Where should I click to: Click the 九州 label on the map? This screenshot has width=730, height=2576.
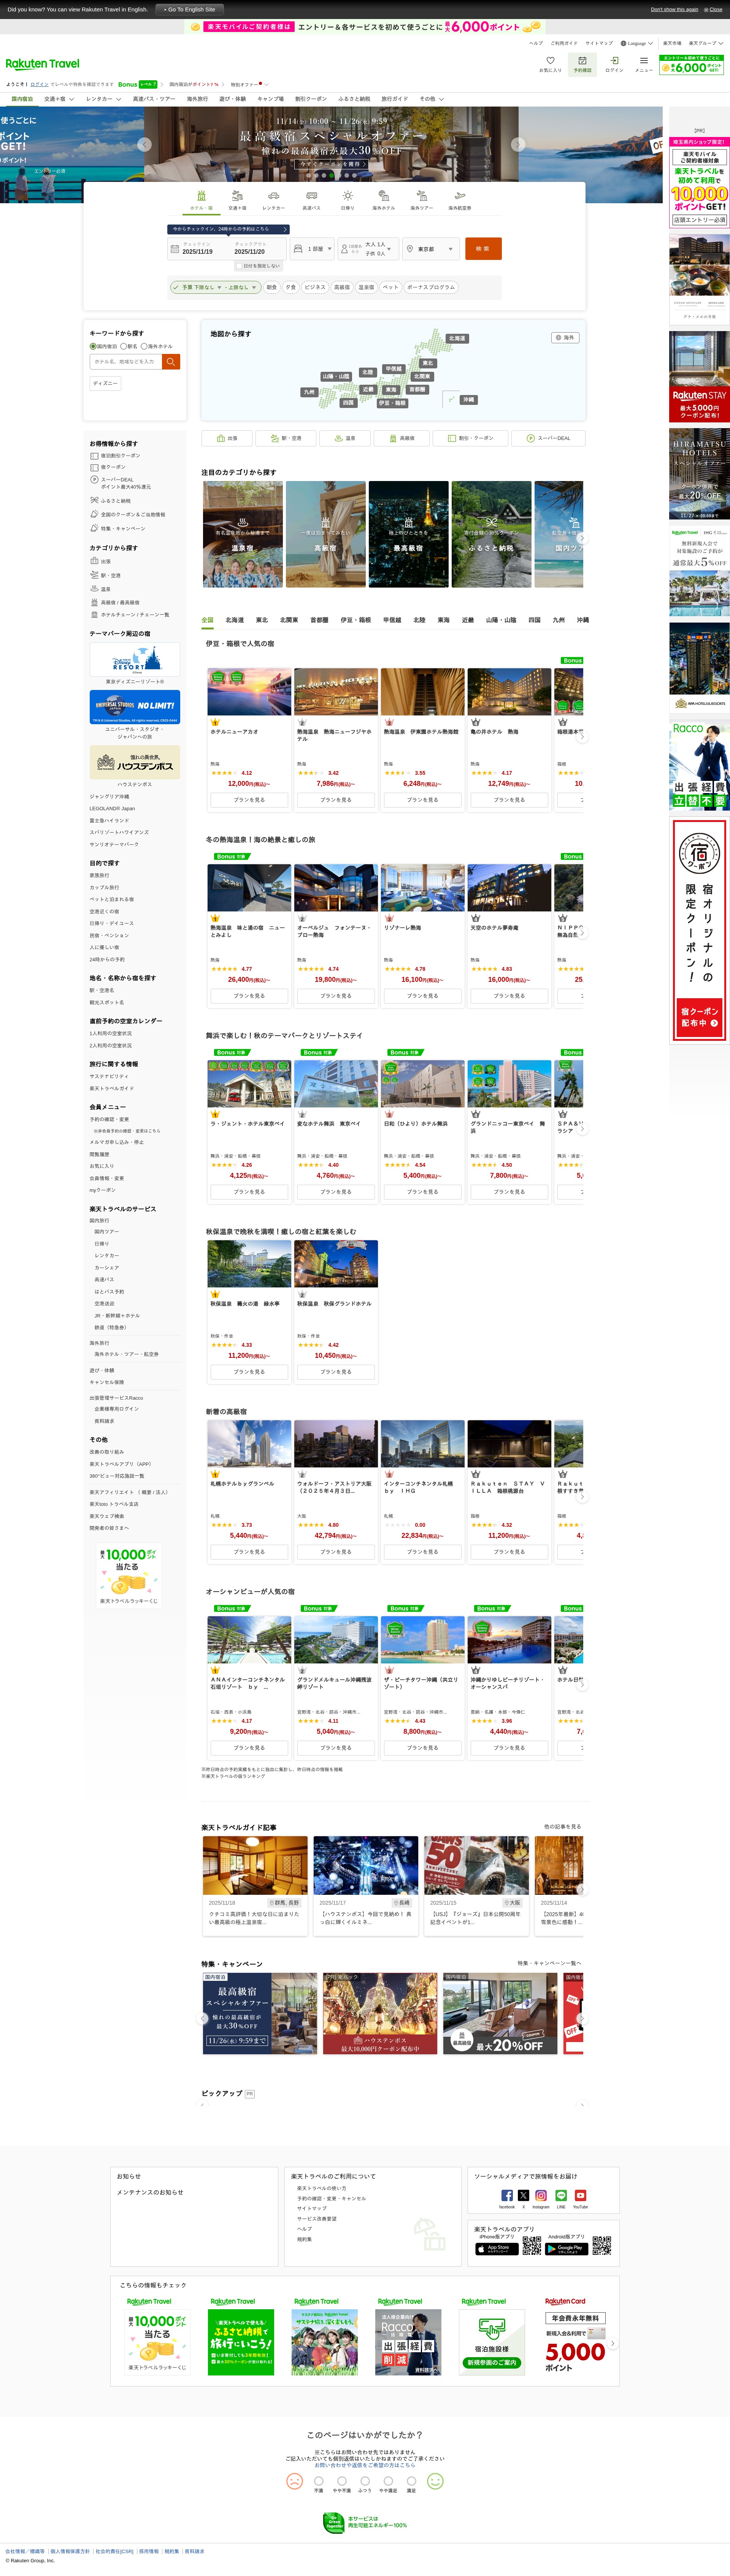tap(309, 392)
